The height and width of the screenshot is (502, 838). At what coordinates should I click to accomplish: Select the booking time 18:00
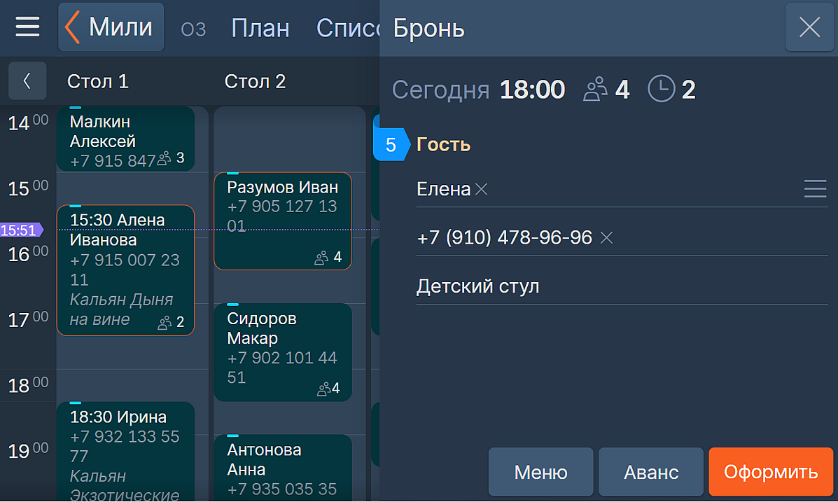tap(532, 90)
